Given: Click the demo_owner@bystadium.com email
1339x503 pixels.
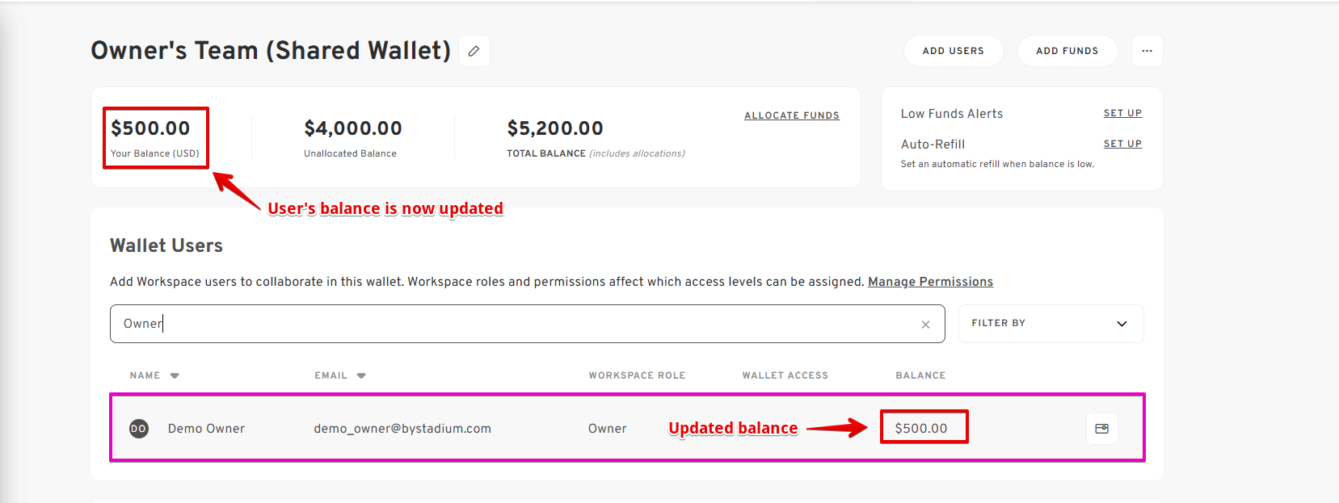Looking at the screenshot, I should click(x=402, y=429).
